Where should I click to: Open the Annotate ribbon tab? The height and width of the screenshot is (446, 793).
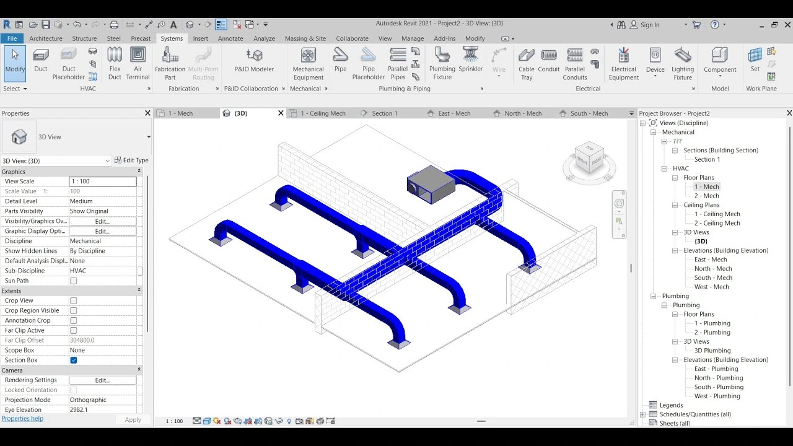230,38
